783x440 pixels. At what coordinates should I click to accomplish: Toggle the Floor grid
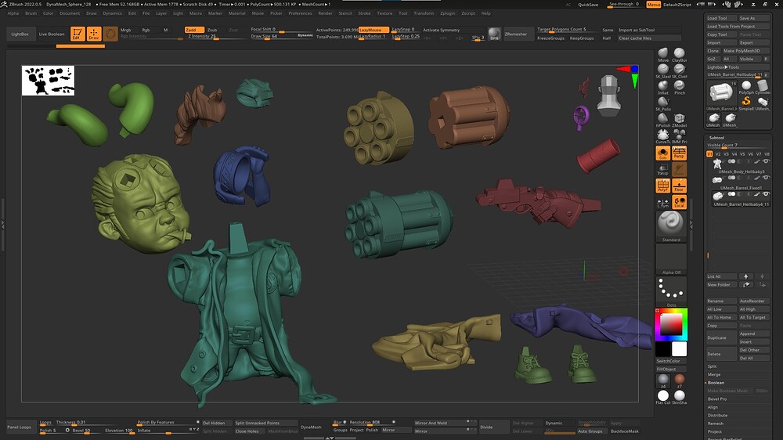(x=679, y=186)
